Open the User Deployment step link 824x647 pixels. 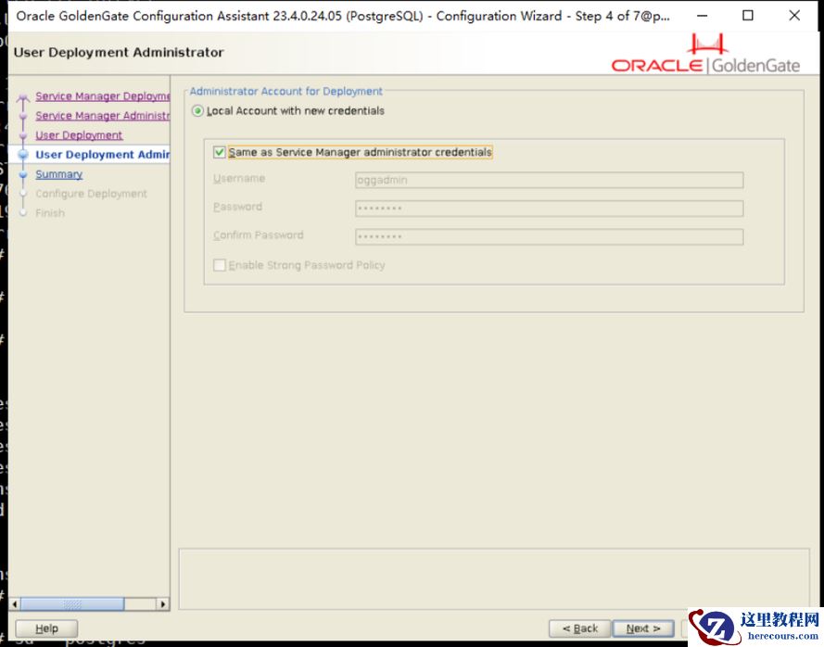click(x=79, y=135)
